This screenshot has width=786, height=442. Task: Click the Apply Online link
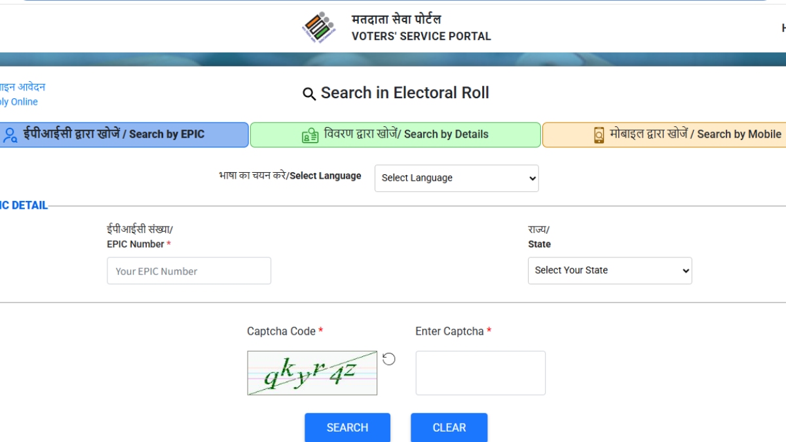[21, 101]
